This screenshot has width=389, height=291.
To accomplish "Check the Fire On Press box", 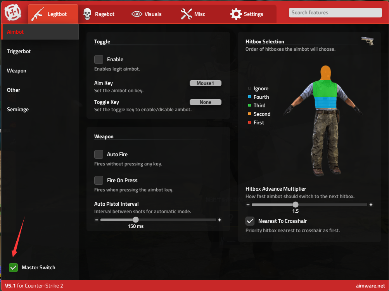I will (x=99, y=180).
